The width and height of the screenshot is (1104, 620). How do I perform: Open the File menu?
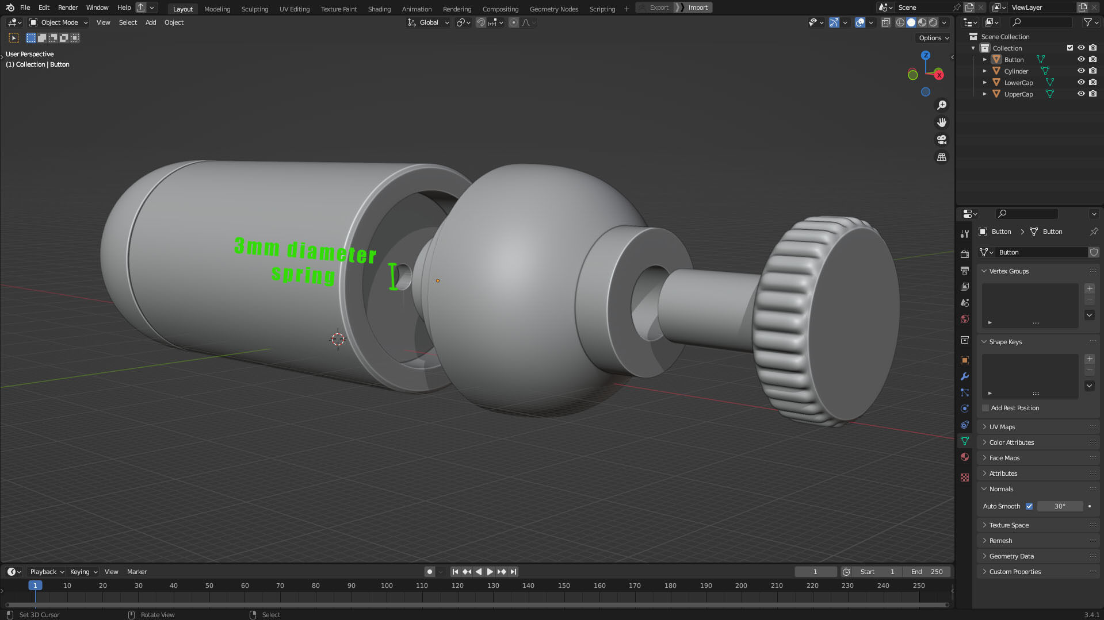click(x=25, y=7)
